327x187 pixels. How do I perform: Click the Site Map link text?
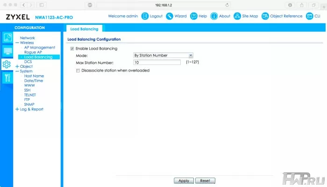point(250,16)
